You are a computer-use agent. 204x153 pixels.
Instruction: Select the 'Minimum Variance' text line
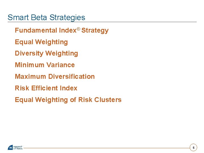click(x=45, y=65)
